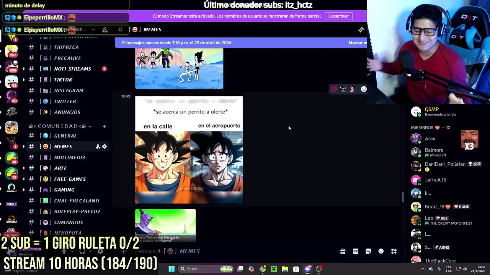Image resolution: width=490 pixels, height=275 pixels.
Task: Click Desactivar streamer mode button
Action: [338, 16]
